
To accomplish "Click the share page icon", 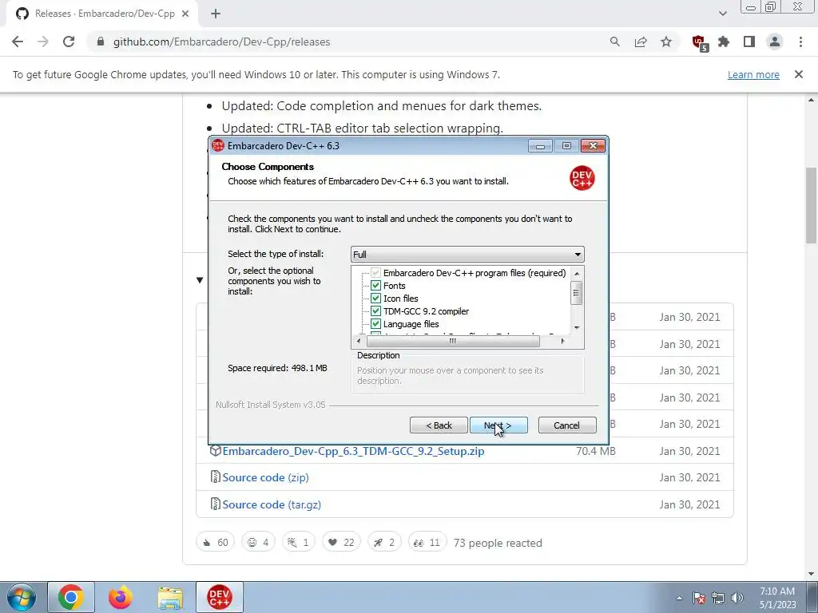I will point(641,42).
